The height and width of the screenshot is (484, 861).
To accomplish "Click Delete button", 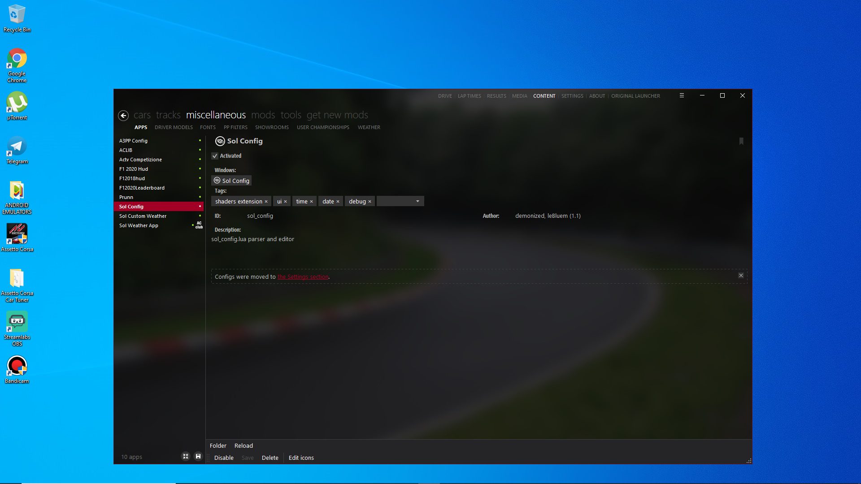I will tap(270, 458).
